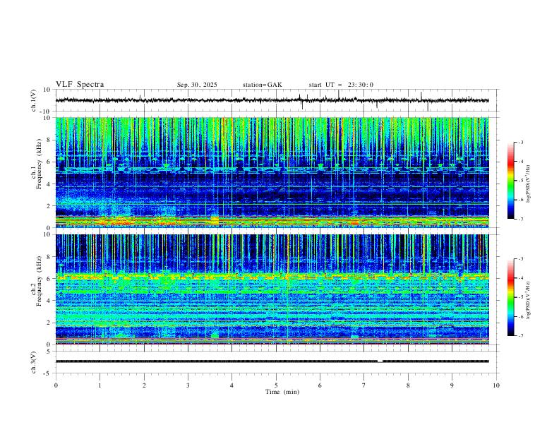The image size is (559, 432).
Task: Click time-axis tick label "4"
Action: (x=232, y=385)
